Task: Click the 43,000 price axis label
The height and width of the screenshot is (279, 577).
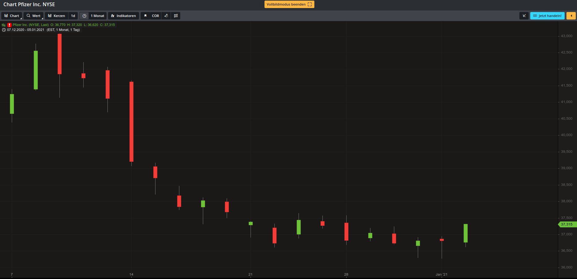Action: [567, 36]
